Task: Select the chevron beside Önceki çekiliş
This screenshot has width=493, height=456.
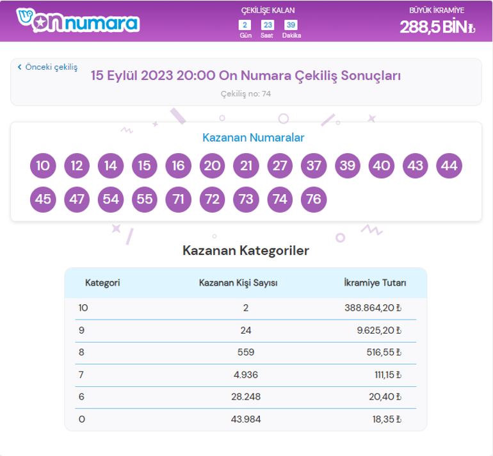Action: click(19, 67)
